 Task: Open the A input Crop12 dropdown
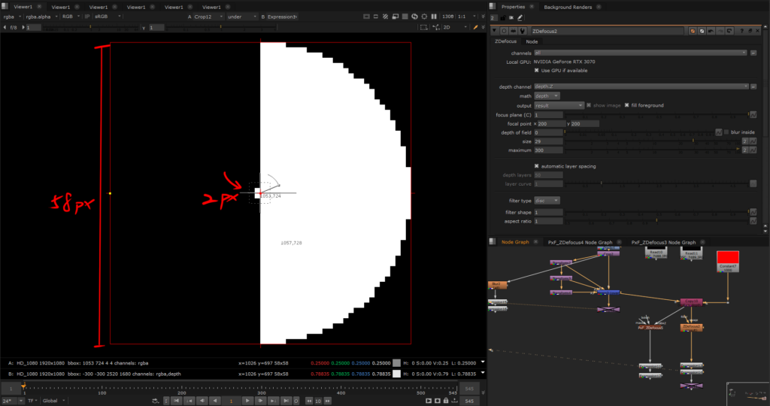click(208, 17)
